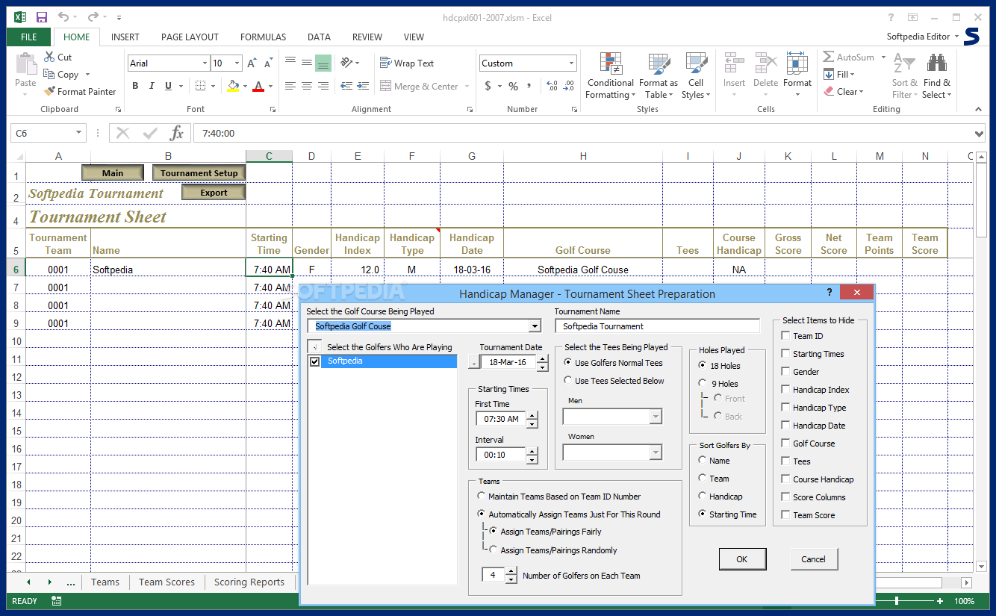Switch to the FORMULAS tab
The image size is (996, 616).
click(263, 37)
